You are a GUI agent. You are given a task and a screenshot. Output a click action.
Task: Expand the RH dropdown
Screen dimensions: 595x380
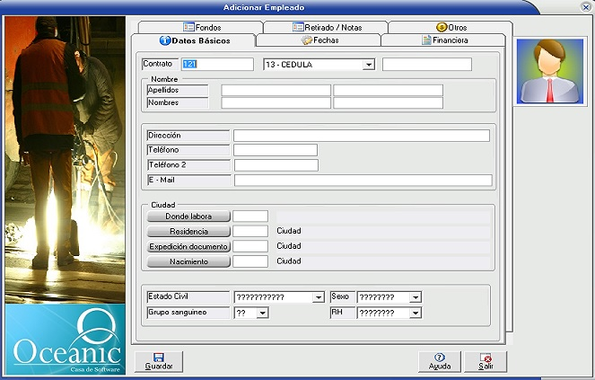pos(415,313)
